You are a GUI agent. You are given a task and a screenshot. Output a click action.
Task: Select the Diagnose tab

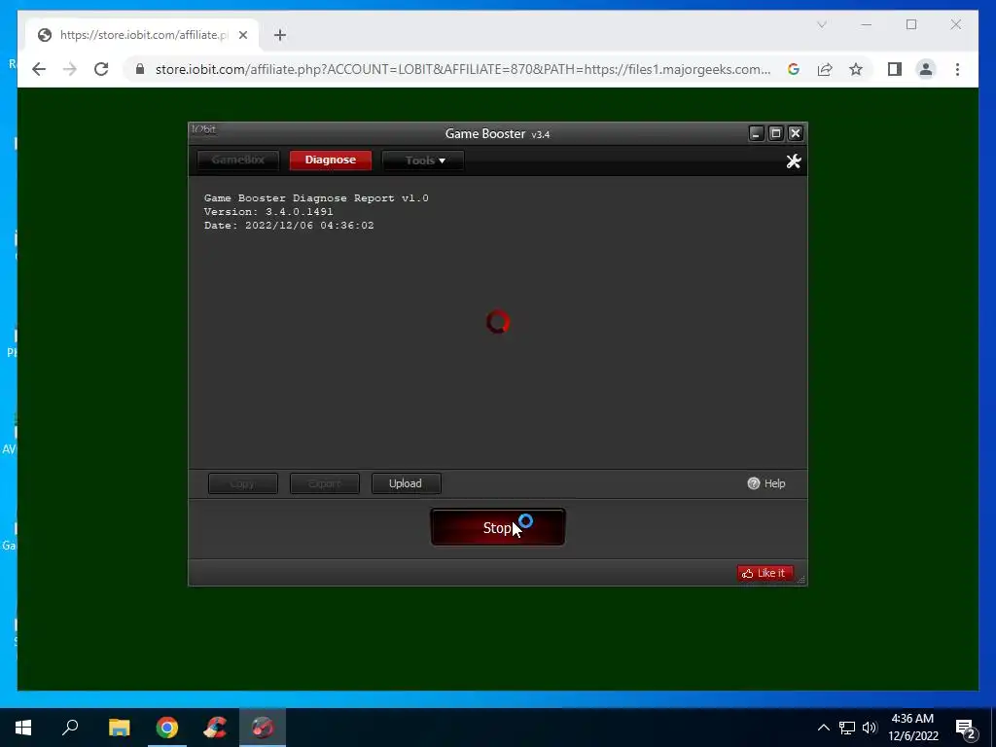click(x=331, y=160)
